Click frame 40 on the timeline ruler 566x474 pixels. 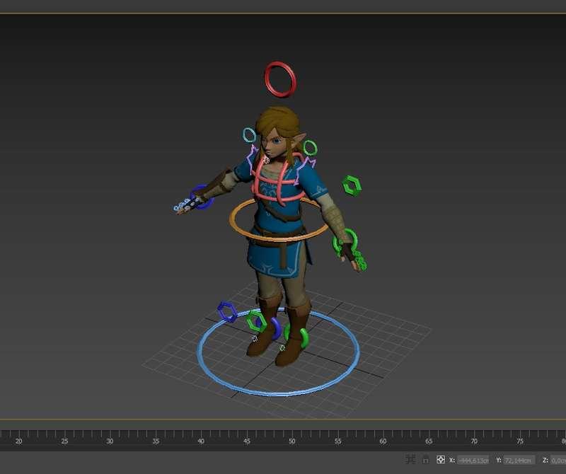201,441
